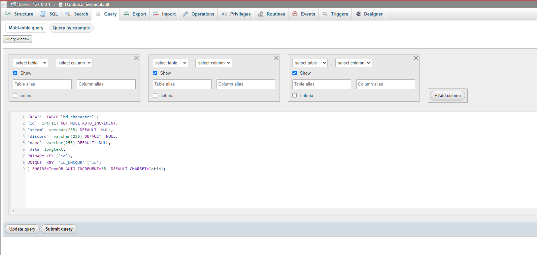Enable criteria in second column box
Screen dimensions: 537x255
[155, 95]
